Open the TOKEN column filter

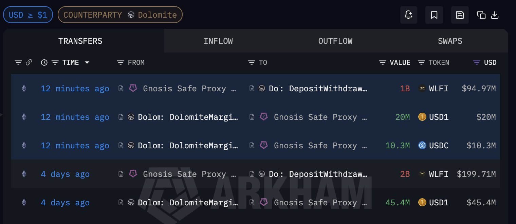pyautogui.click(x=421, y=62)
